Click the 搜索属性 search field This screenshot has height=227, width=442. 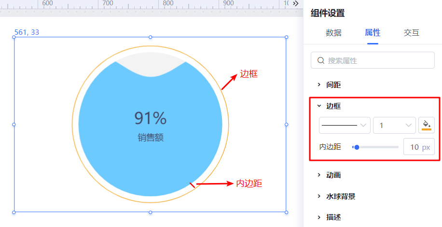pyautogui.click(x=373, y=60)
